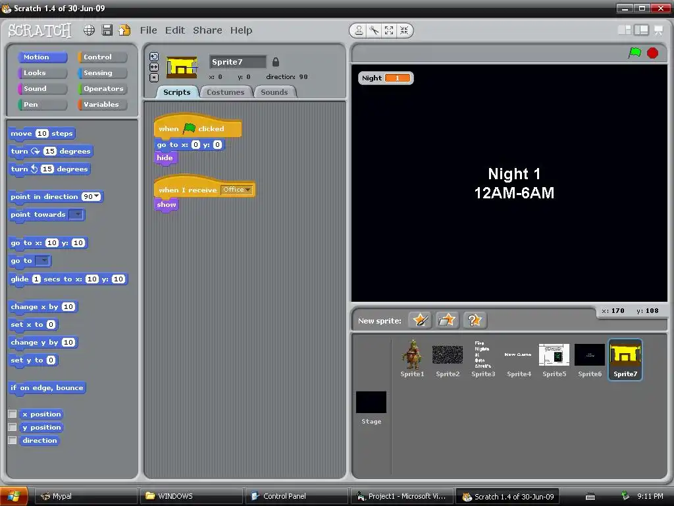
Task: Select the delete scissors tool
Action: (x=374, y=30)
